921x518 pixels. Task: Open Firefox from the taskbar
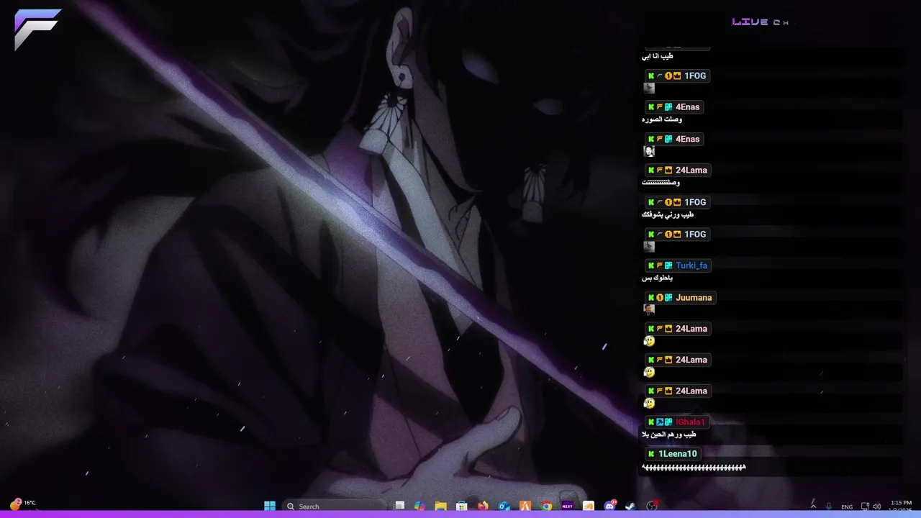(483, 506)
